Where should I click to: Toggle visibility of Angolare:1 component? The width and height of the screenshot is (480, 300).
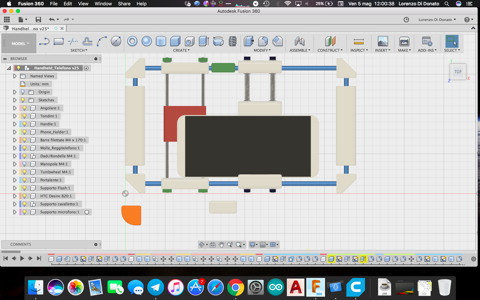(x=24, y=108)
